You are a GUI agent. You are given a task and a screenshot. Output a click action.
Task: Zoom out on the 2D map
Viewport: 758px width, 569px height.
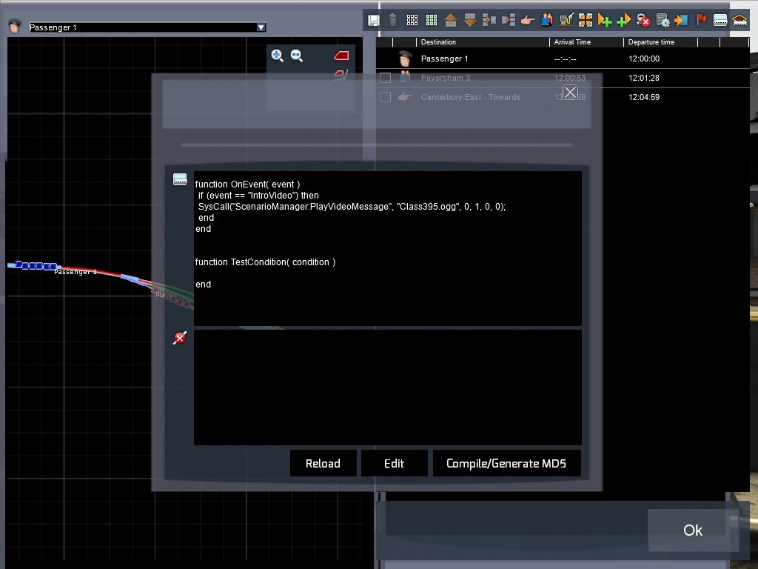click(297, 56)
